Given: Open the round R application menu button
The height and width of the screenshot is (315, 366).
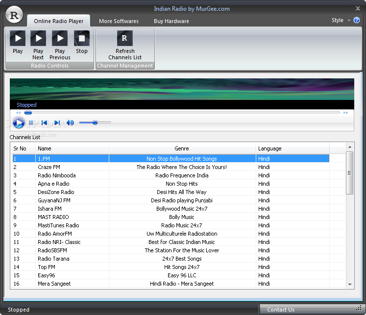Looking at the screenshot, I should [x=14, y=15].
